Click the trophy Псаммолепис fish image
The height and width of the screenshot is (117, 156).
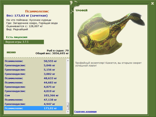111,33
